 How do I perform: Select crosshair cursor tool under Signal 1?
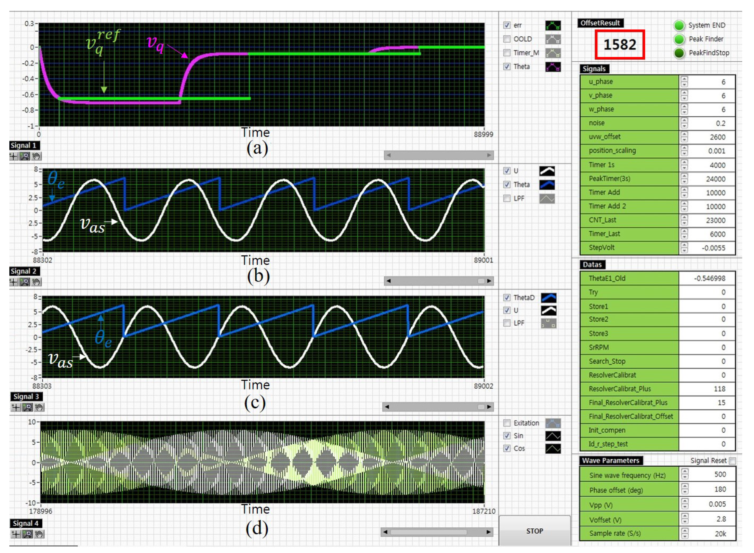pyautogui.click(x=13, y=156)
